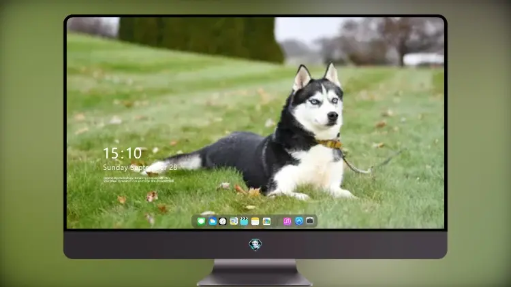
Task: Open the photo slideshow app icon in dock
Action: [266, 221]
